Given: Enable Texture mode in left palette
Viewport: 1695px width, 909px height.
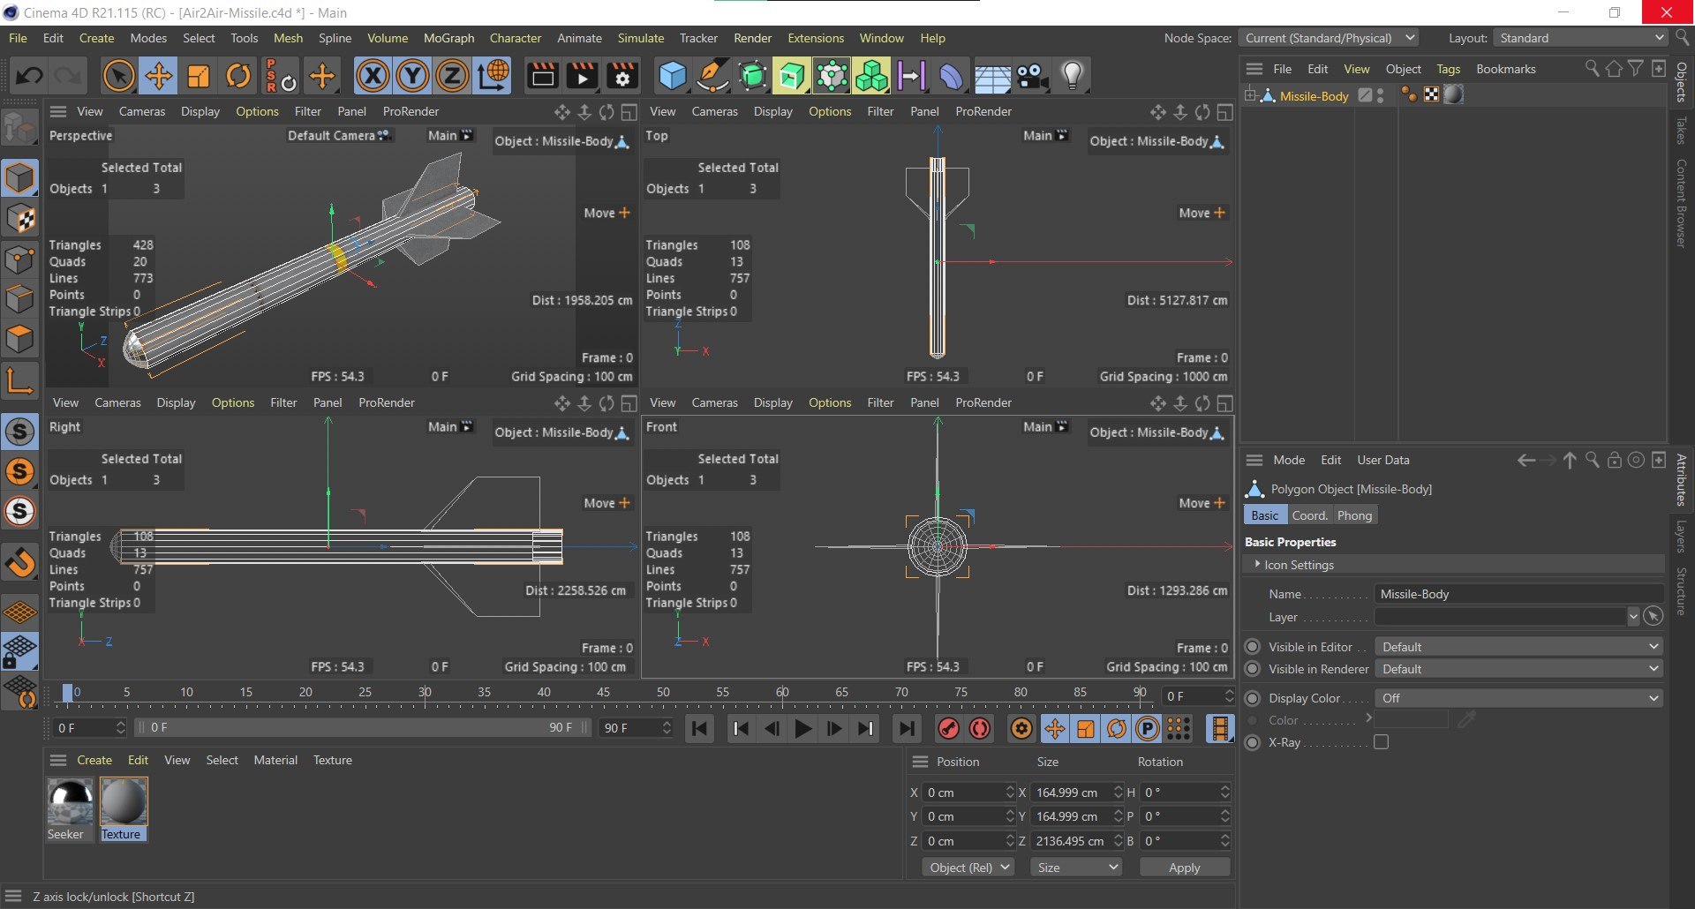Looking at the screenshot, I should (20, 219).
